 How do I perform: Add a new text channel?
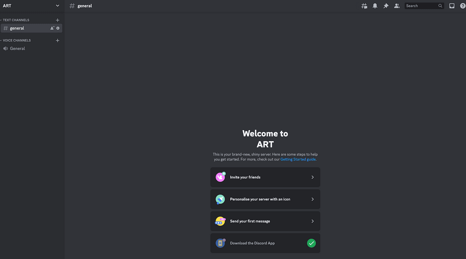(58, 20)
